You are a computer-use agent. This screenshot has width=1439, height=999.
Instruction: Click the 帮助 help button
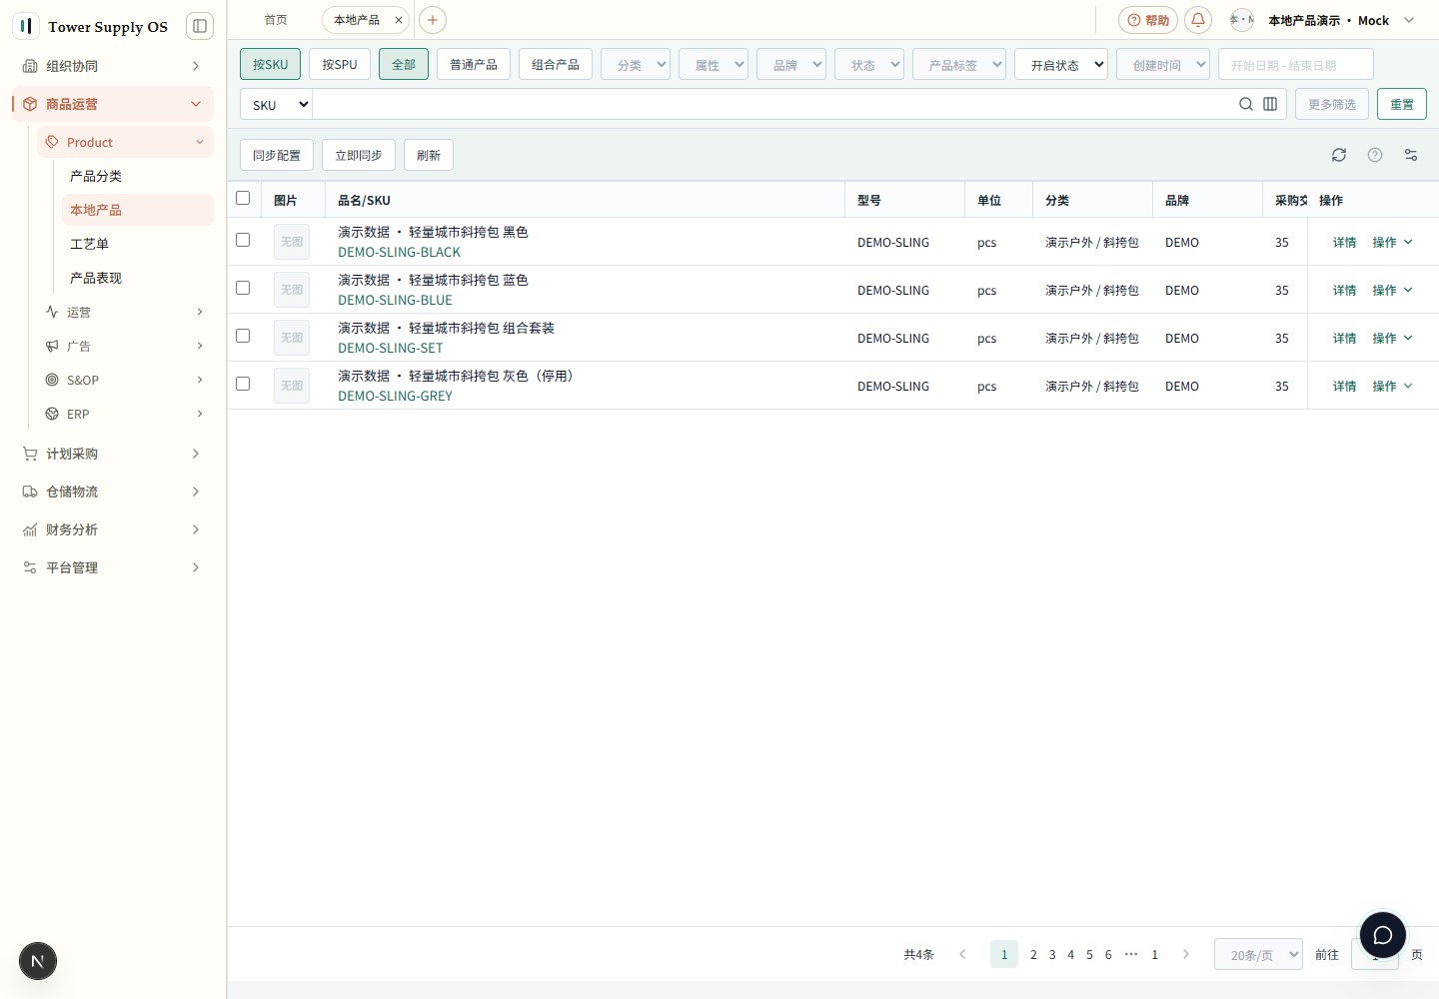click(1148, 20)
